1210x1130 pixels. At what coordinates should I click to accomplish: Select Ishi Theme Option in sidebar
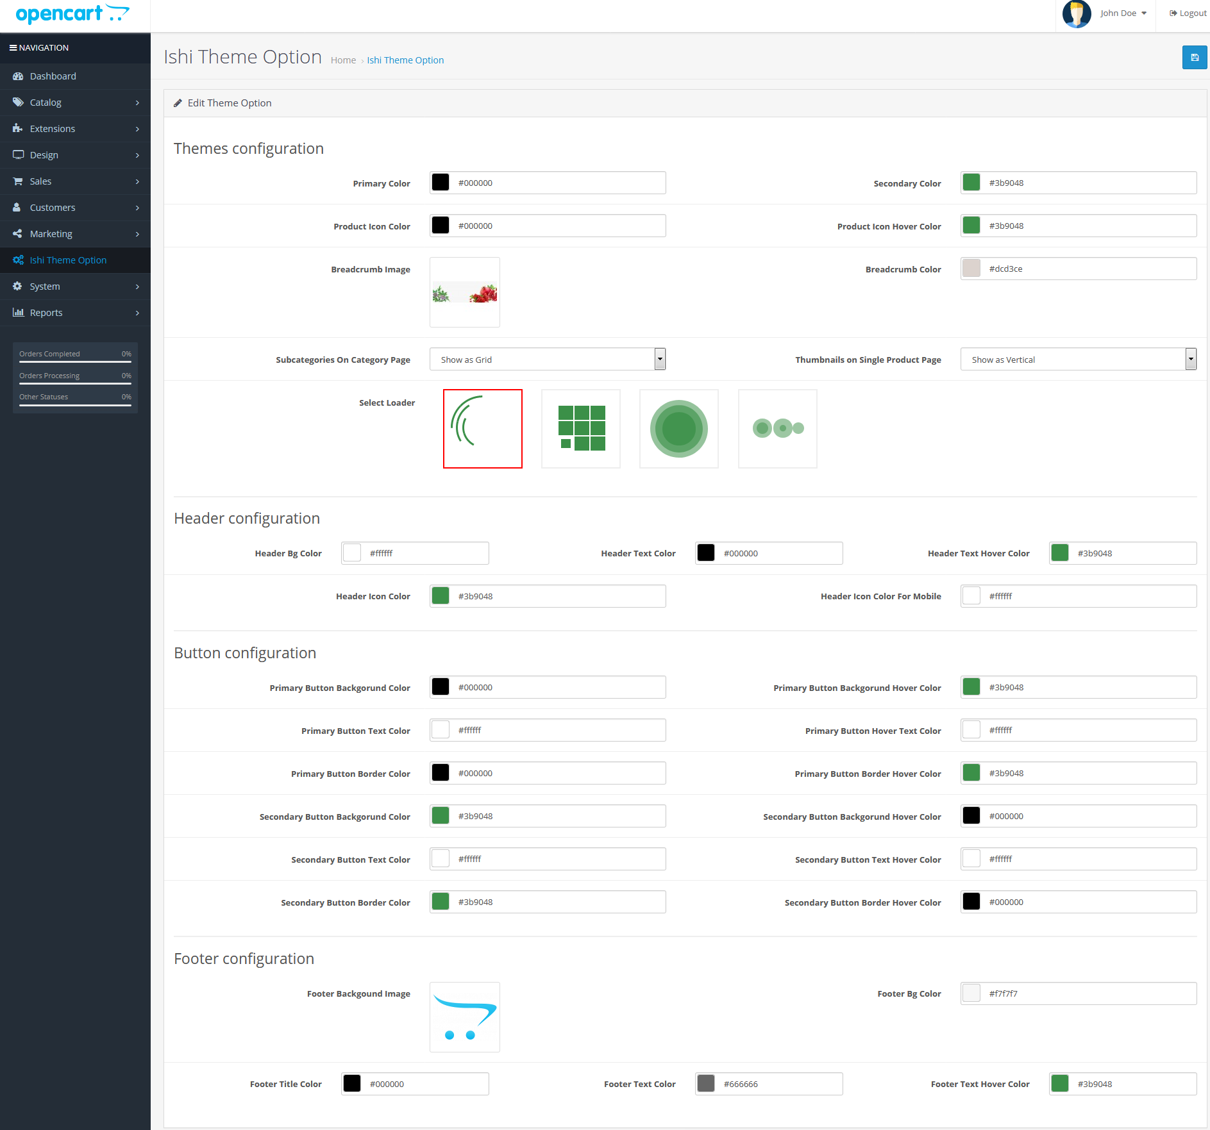[x=75, y=260]
